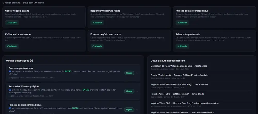Viewport: 258px width, 114px height.
Task: Switch off Ligada for Primeiro contato com lead novo automation
Action: coord(129,110)
